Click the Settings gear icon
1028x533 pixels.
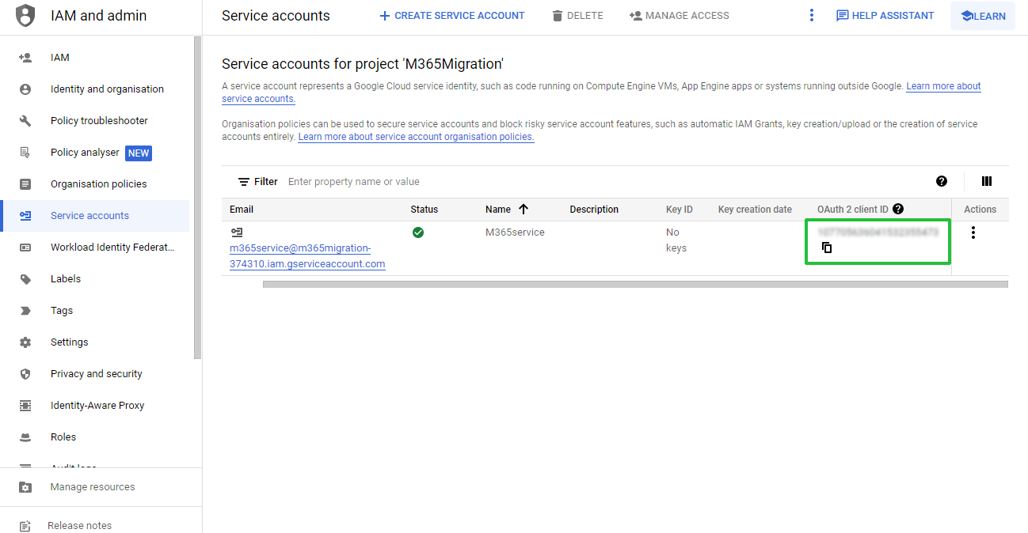[x=25, y=342]
